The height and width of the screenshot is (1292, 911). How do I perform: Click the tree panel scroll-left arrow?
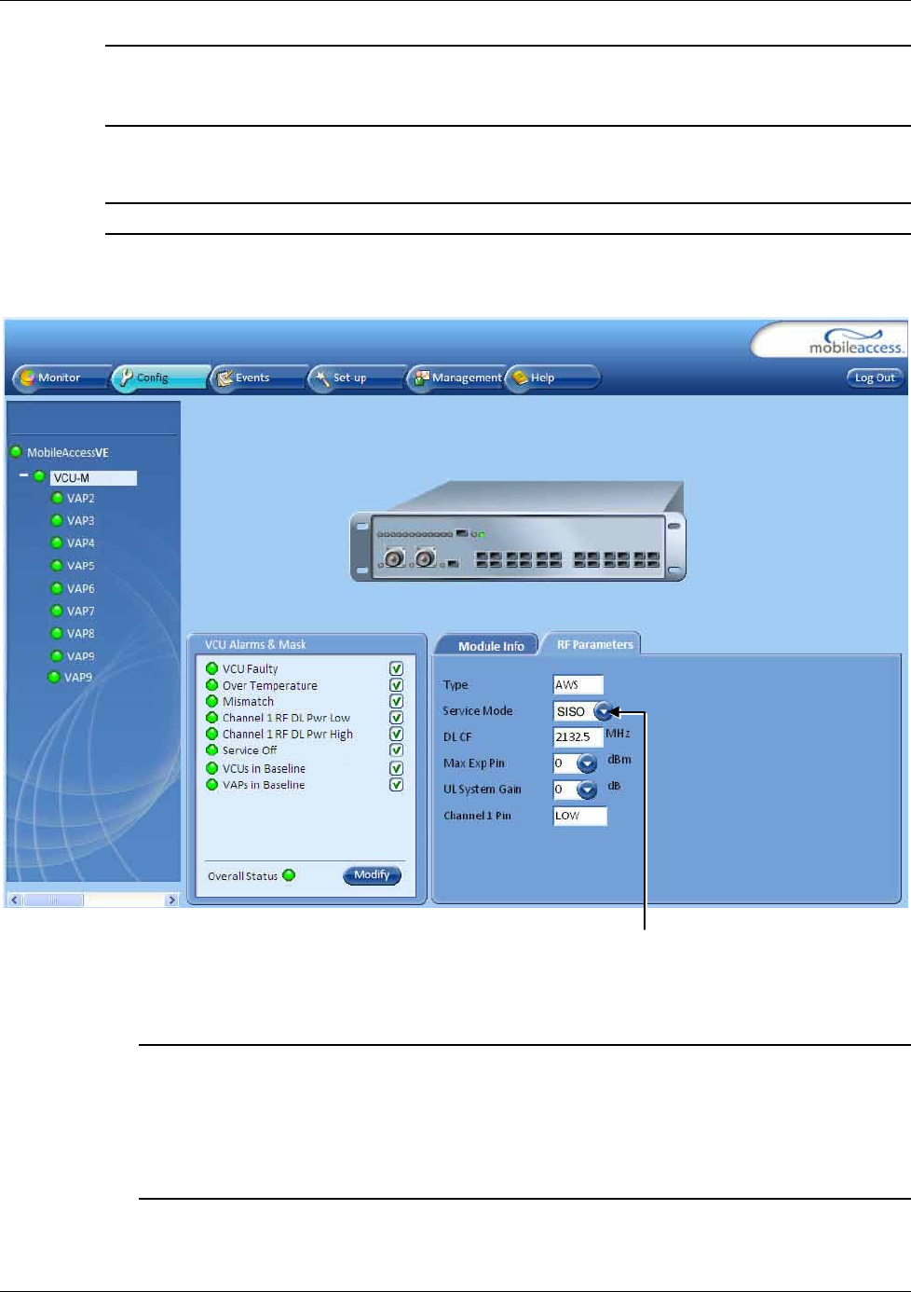(14, 900)
